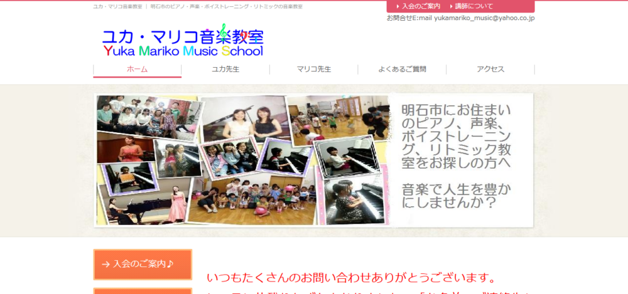Go to the マリコ先生 page
The height and width of the screenshot is (294, 628).
click(314, 69)
